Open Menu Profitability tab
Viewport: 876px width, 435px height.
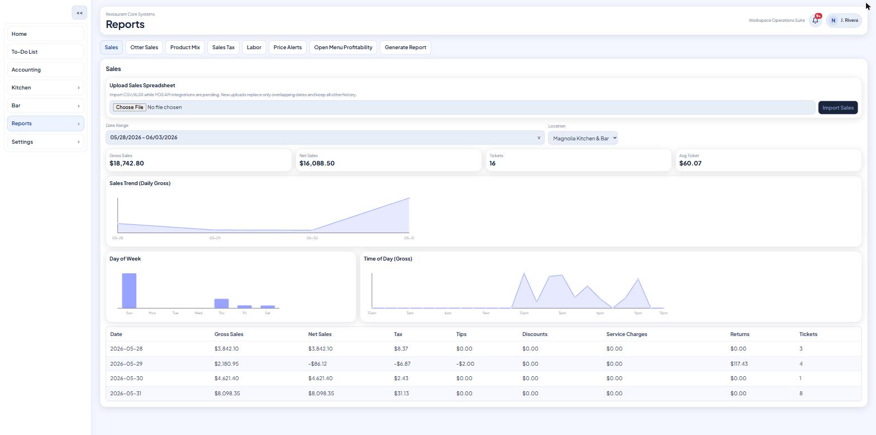tap(343, 48)
